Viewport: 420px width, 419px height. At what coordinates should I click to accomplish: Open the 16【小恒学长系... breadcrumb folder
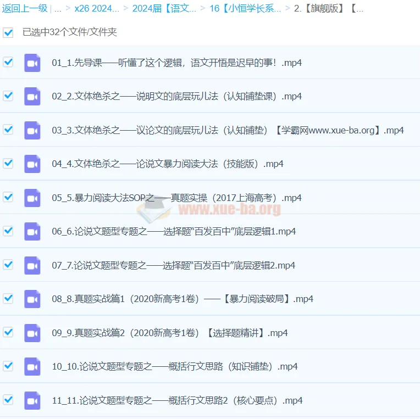245,9
